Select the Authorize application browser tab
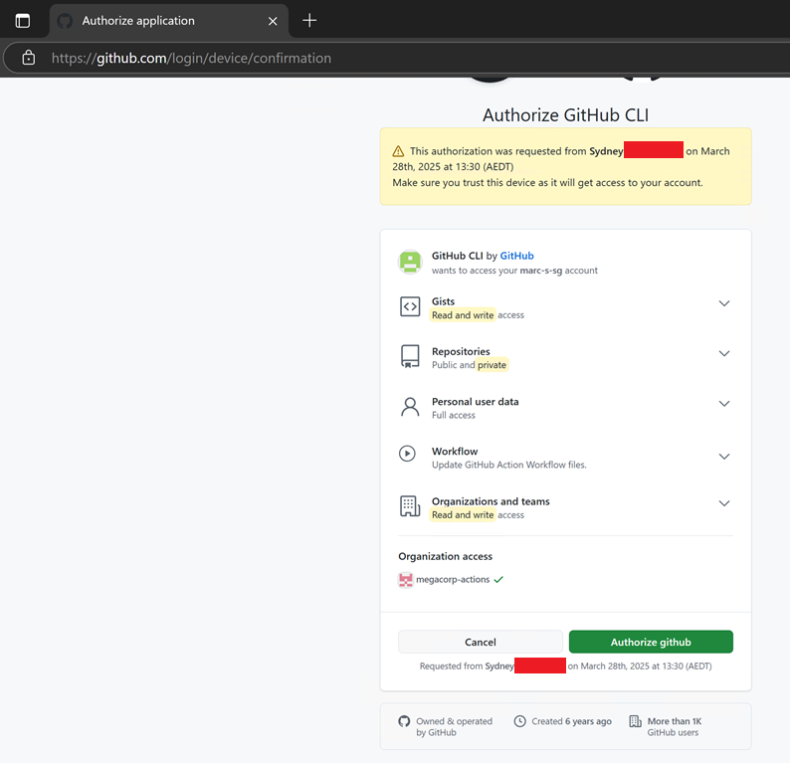790x763 pixels. coord(169,21)
